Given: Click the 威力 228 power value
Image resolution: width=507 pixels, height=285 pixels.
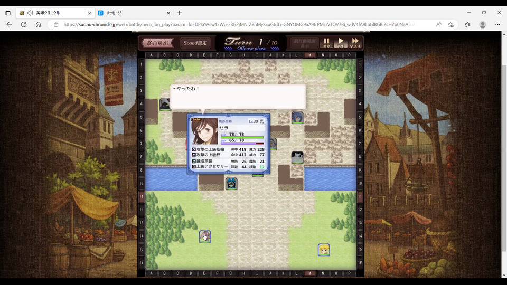Looking at the screenshot, I should (x=257, y=149).
